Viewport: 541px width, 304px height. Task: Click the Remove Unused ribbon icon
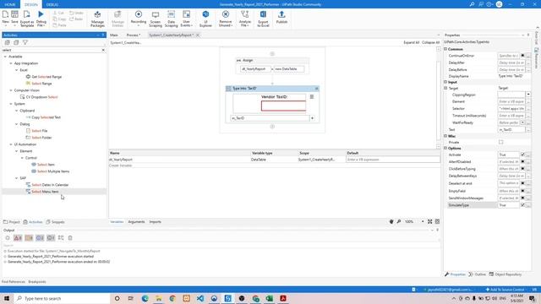click(226, 14)
